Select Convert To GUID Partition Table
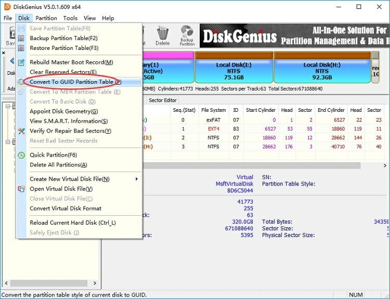This screenshot has height=299, width=390. pos(75,82)
